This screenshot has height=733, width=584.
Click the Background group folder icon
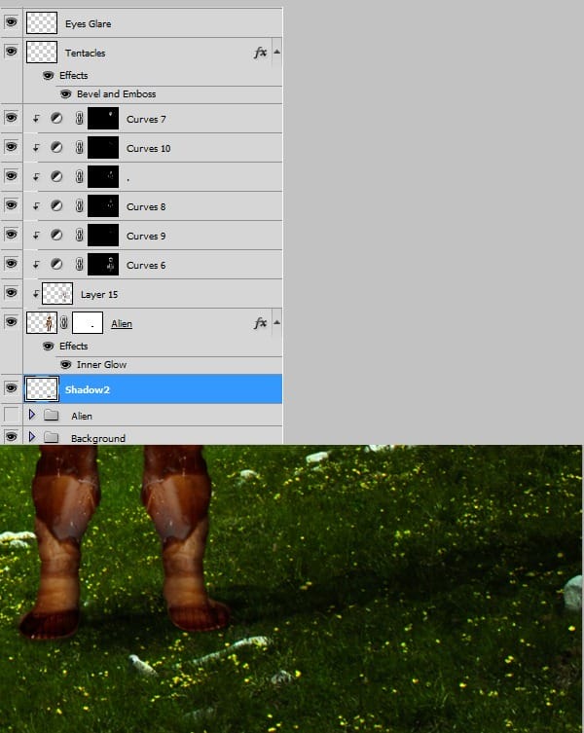51,438
